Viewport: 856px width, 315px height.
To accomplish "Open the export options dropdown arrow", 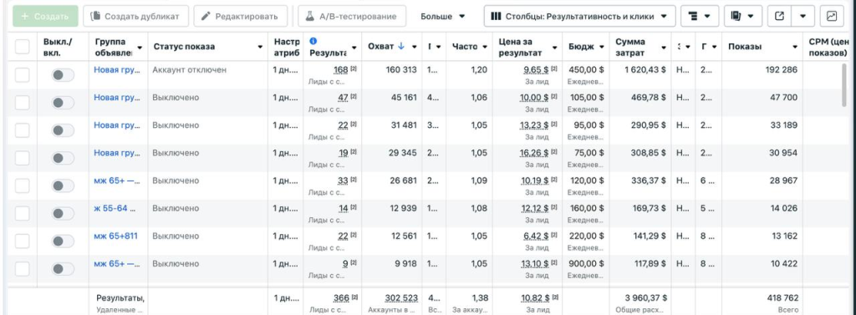I will coord(803,17).
